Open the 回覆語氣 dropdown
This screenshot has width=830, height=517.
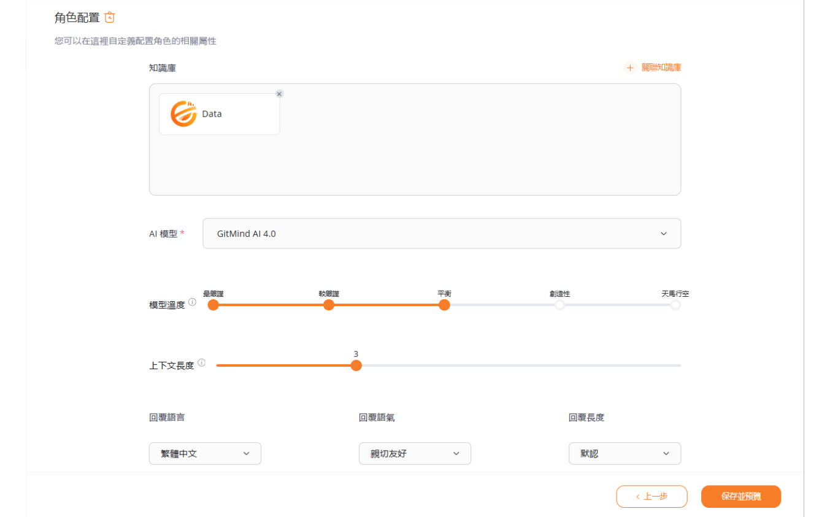[415, 453]
